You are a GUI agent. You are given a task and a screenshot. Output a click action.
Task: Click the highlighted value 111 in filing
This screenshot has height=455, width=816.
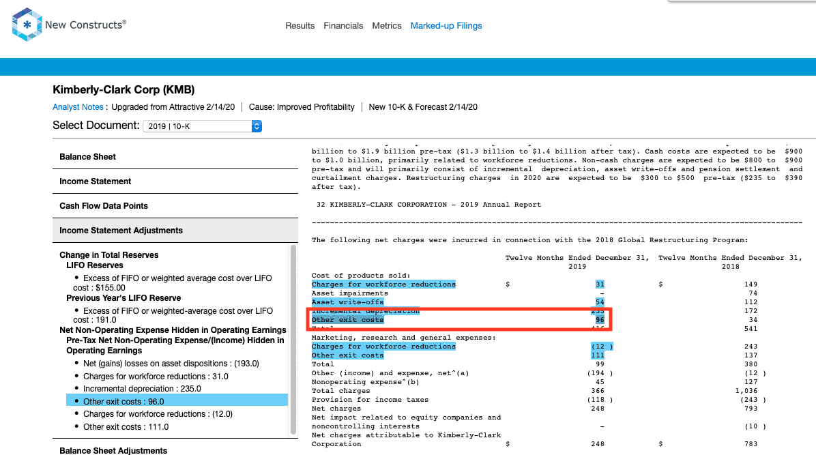598,355
